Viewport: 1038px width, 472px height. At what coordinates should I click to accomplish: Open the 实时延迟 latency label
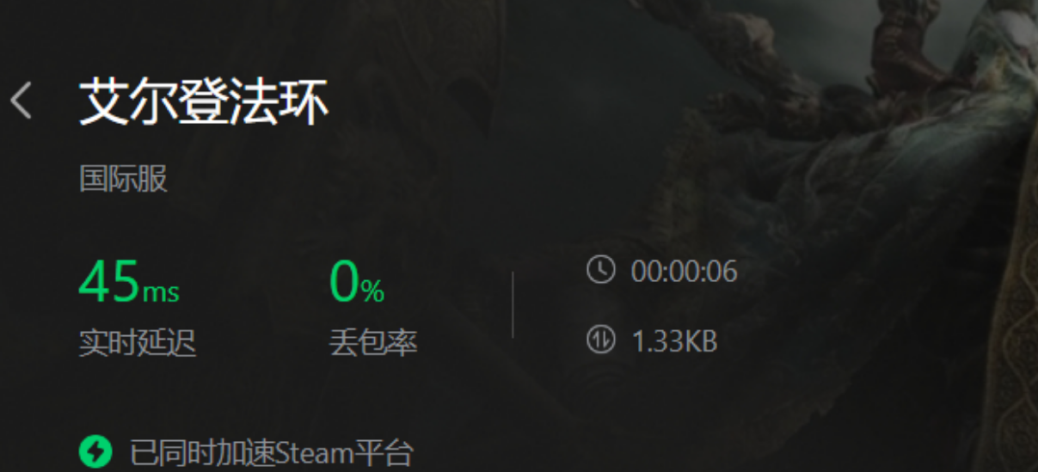pos(138,343)
